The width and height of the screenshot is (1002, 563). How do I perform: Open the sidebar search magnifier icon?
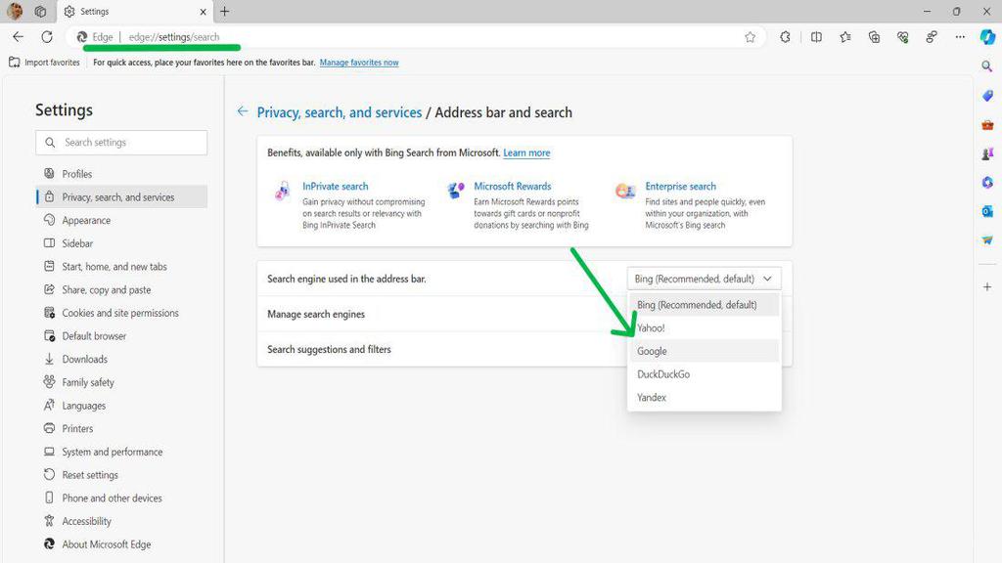(x=987, y=66)
